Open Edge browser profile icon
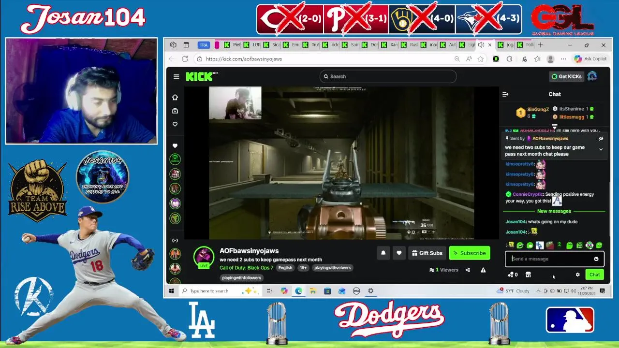The width and height of the screenshot is (619, 348). 550,59
